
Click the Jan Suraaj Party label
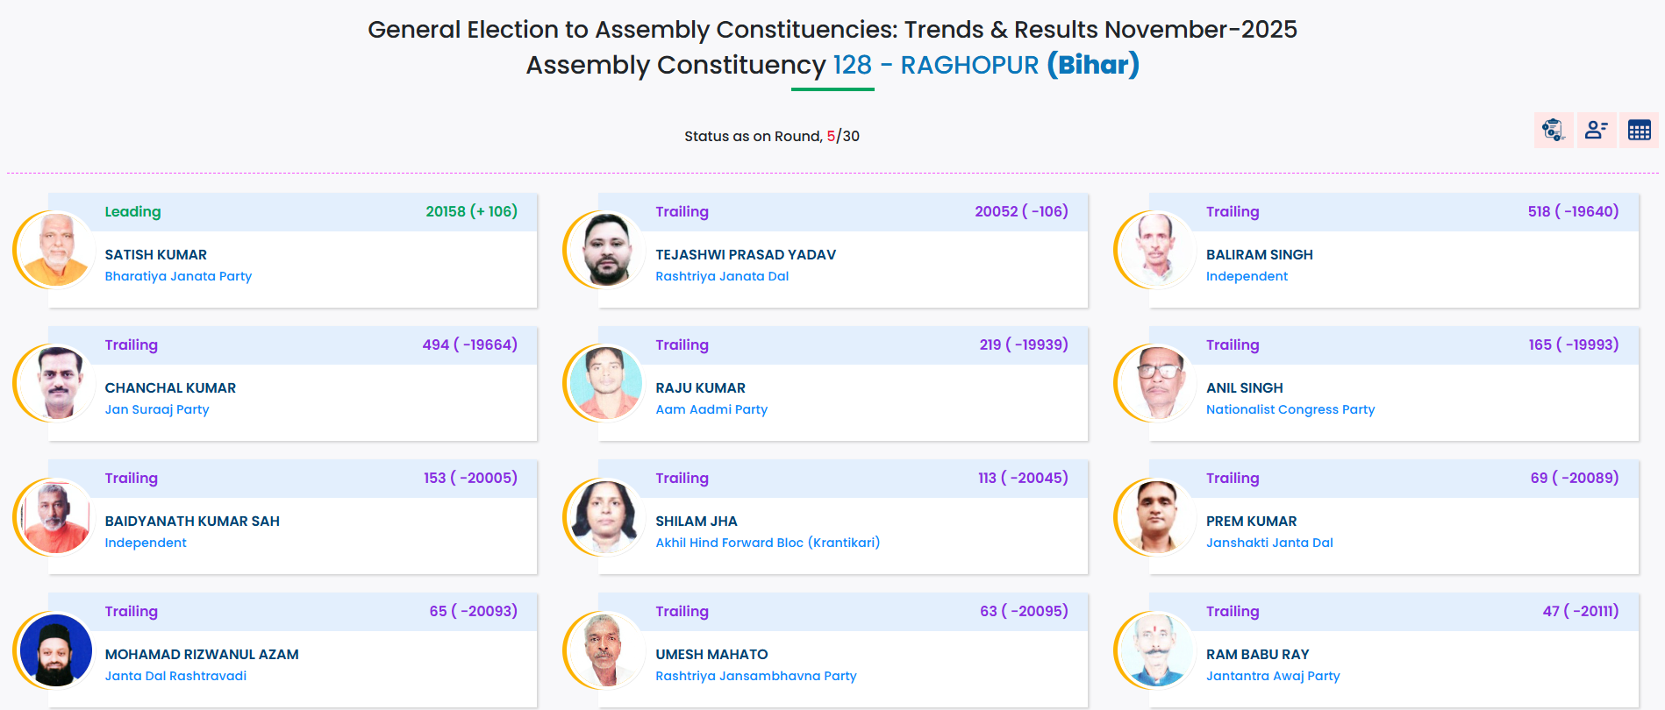157,409
